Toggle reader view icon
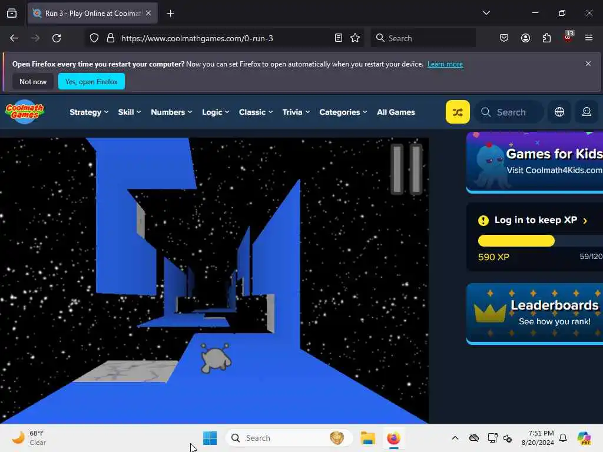 click(x=339, y=38)
